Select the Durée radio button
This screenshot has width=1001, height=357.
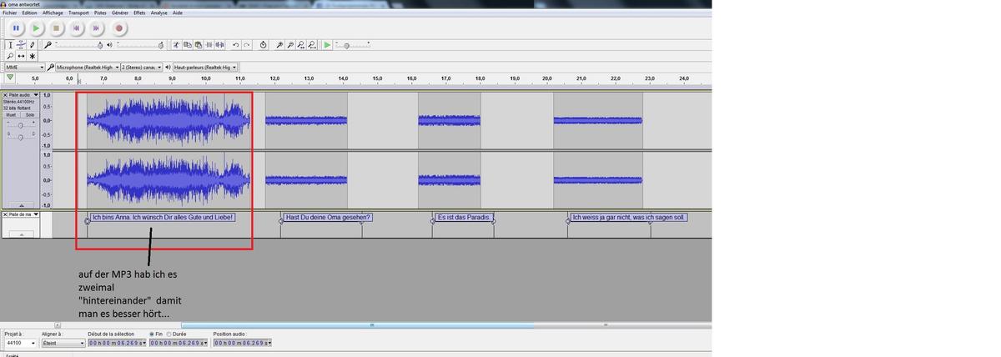click(169, 334)
